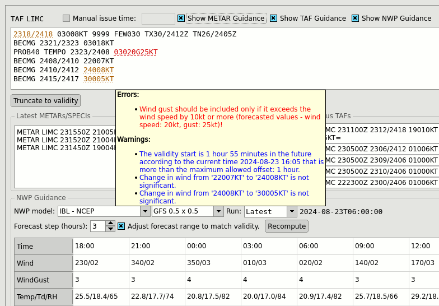The height and width of the screenshot is (306, 439).
Task: Click the validity period 2318/2418 in TAF
Action: 33,34
